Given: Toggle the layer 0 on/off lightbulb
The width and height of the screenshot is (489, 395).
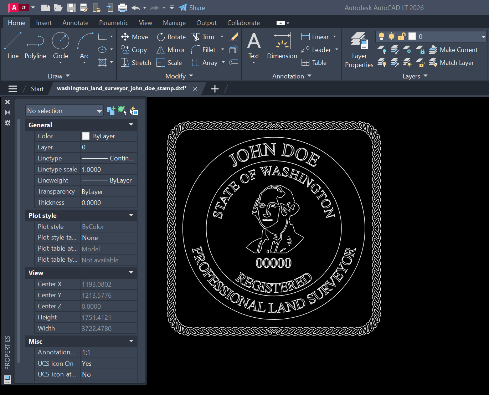Looking at the screenshot, I should pos(381,36).
